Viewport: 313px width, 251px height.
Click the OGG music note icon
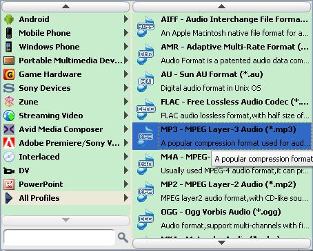[145, 219]
